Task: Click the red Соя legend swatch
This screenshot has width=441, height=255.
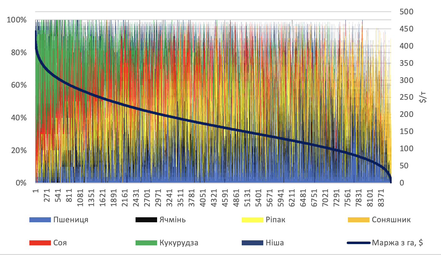Action: pyautogui.click(x=40, y=243)
